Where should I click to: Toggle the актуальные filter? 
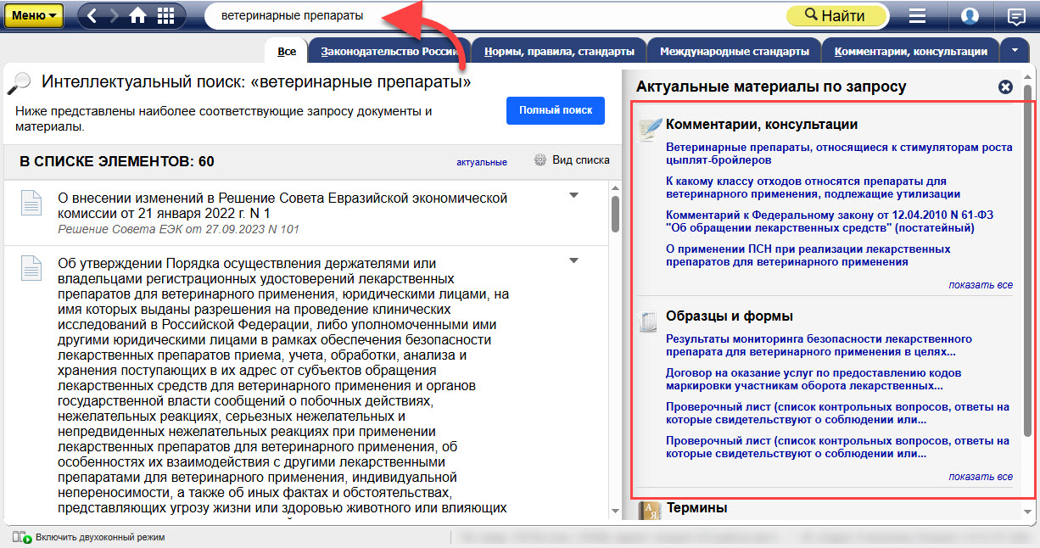point(481,162)
